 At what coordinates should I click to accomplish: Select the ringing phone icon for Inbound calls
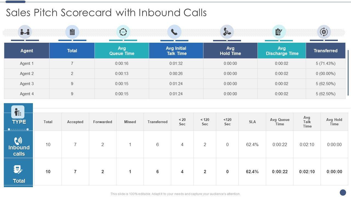click(18, 141)
